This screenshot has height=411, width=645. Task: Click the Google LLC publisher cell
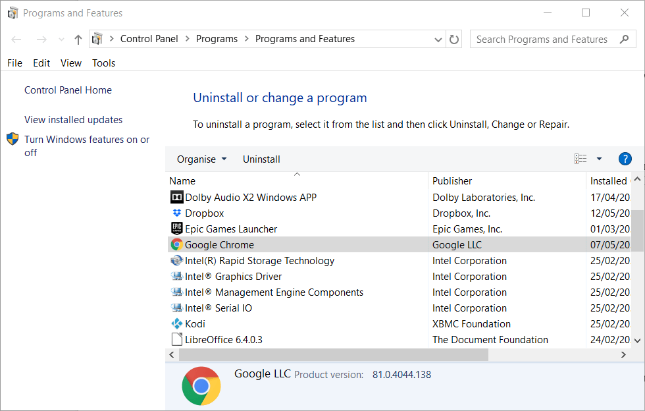(x=457, y=244)
